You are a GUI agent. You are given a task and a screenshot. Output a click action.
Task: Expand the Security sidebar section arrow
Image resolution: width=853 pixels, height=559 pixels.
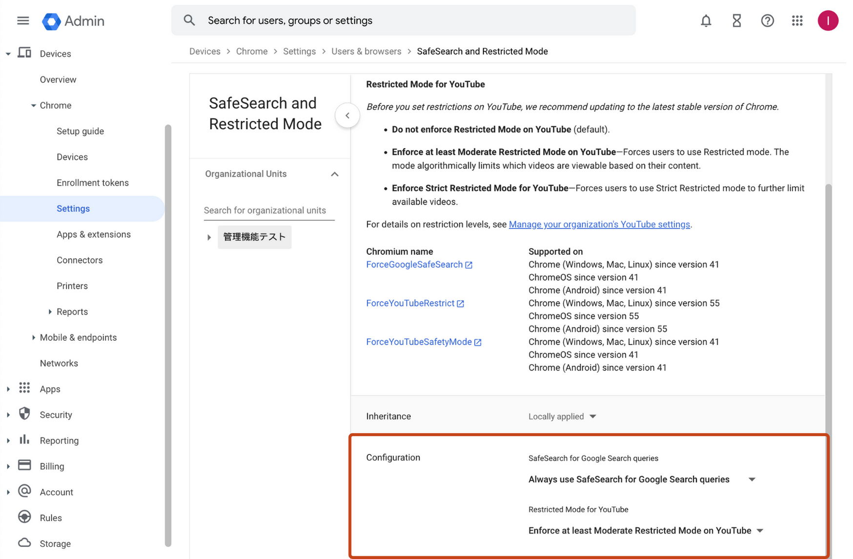pyautogui.click(x=8, y=415)
